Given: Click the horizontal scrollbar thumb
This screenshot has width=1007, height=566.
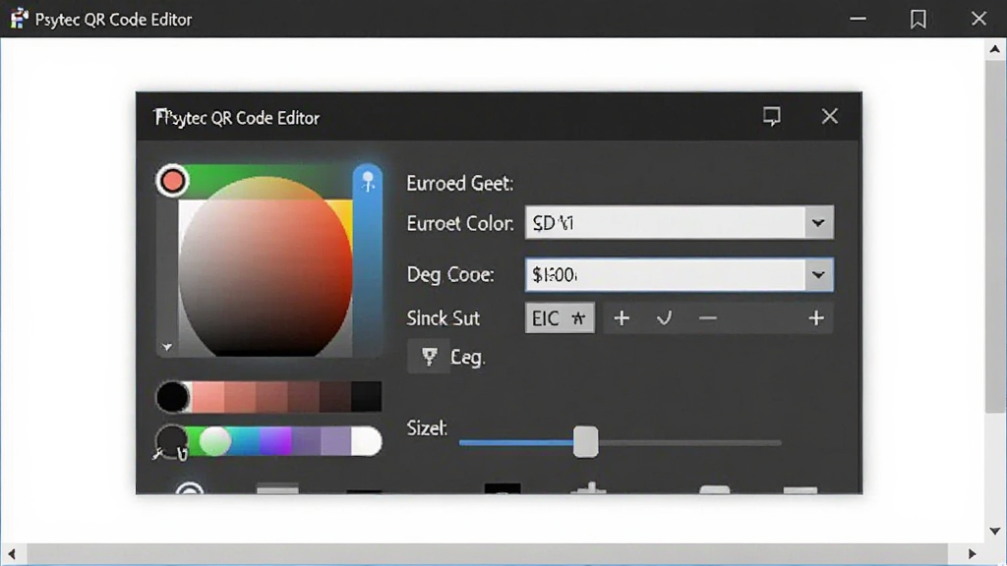Looking at the screenshot, I should [487, 553].
